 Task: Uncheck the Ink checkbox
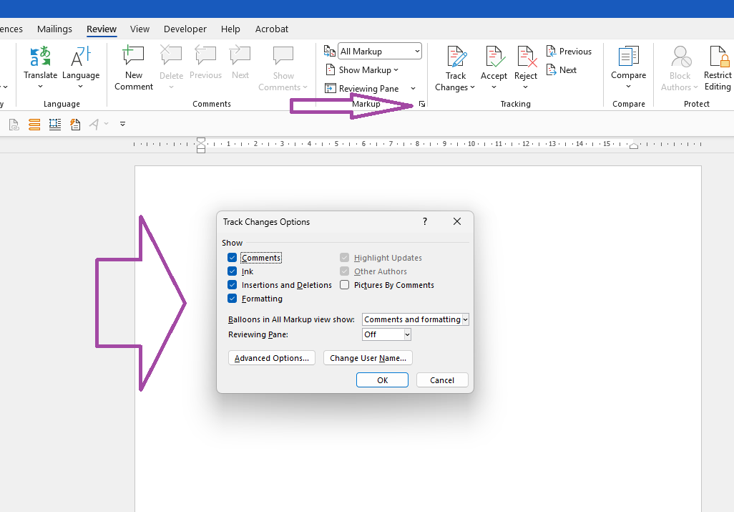[x=233, y=271]
